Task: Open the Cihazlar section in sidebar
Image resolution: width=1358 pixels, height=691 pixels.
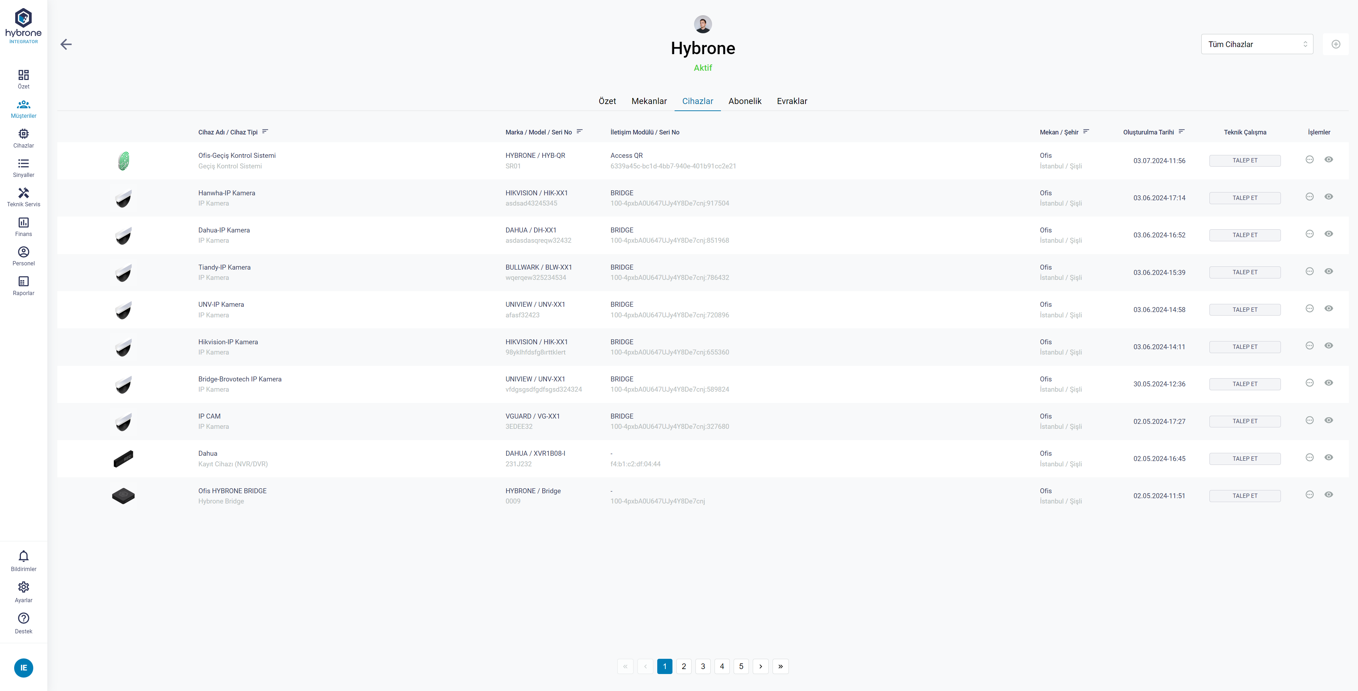Action: [x=23, y=138]
